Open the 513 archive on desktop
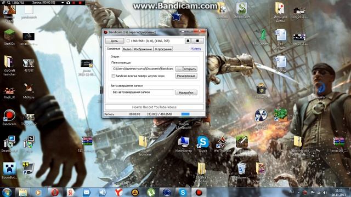Screen dimensions: 351x197 click(87, 144)
